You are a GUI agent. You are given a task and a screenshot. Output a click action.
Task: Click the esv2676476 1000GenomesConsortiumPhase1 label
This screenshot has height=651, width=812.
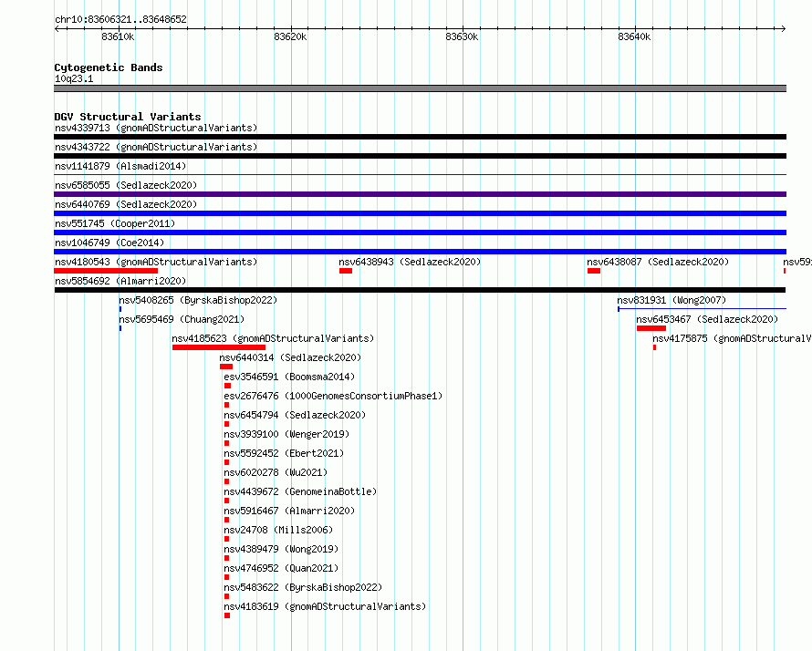[x=333, y=396]
